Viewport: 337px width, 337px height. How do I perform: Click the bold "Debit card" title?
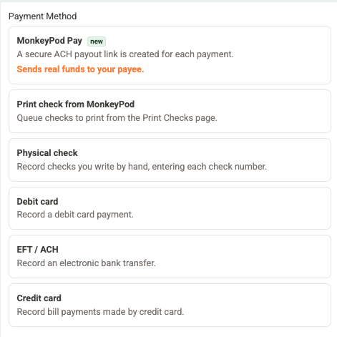point(37,202)
